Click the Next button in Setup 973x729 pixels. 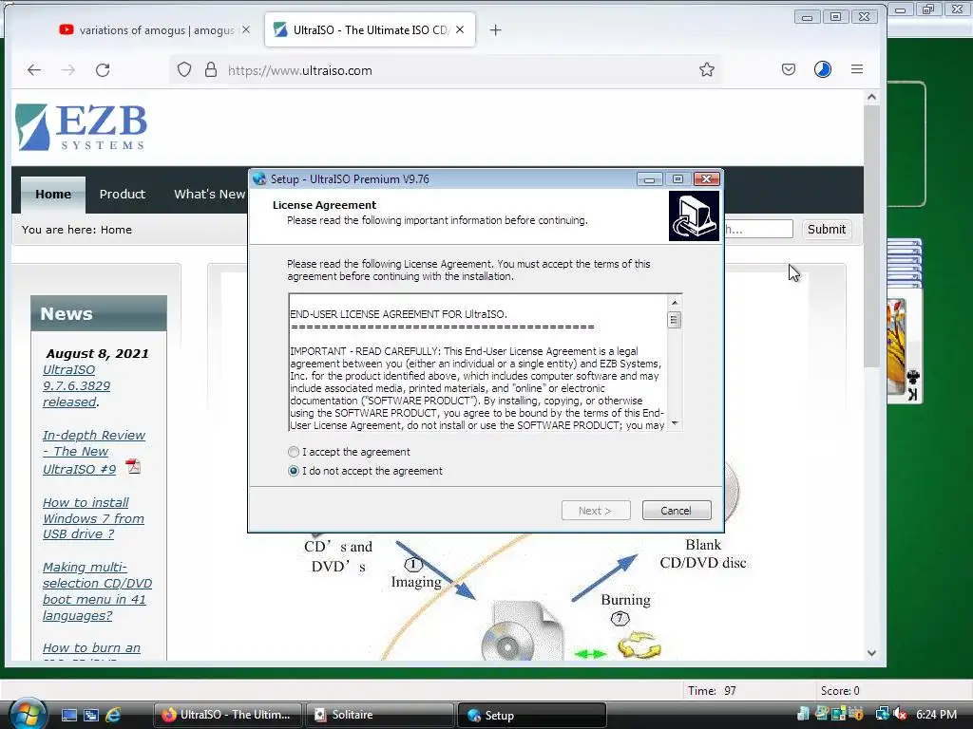point(596,510)
